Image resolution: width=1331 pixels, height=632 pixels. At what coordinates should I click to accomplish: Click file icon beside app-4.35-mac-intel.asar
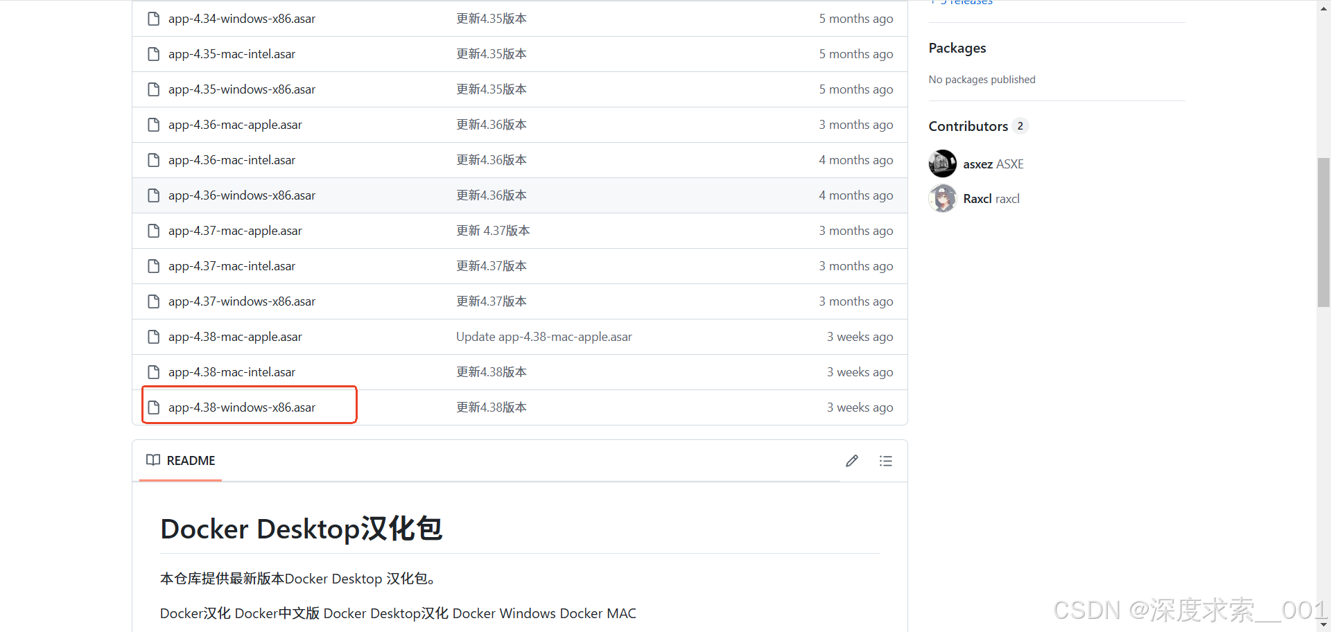154,54
